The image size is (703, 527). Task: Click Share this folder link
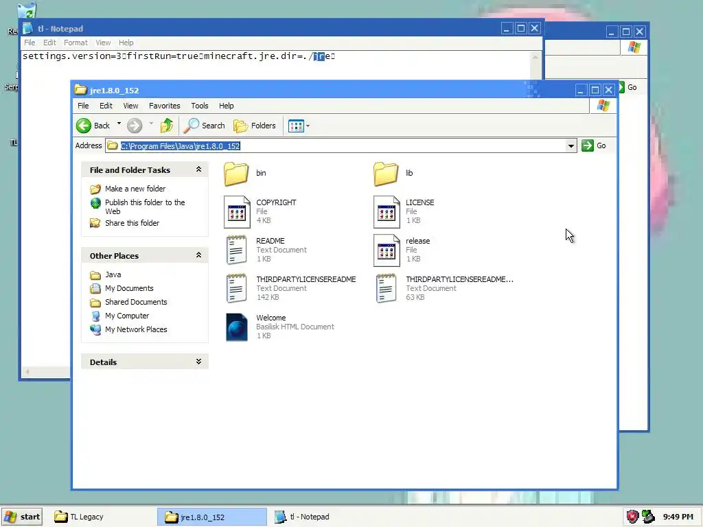pyautogui.click(x=132, y=223)
